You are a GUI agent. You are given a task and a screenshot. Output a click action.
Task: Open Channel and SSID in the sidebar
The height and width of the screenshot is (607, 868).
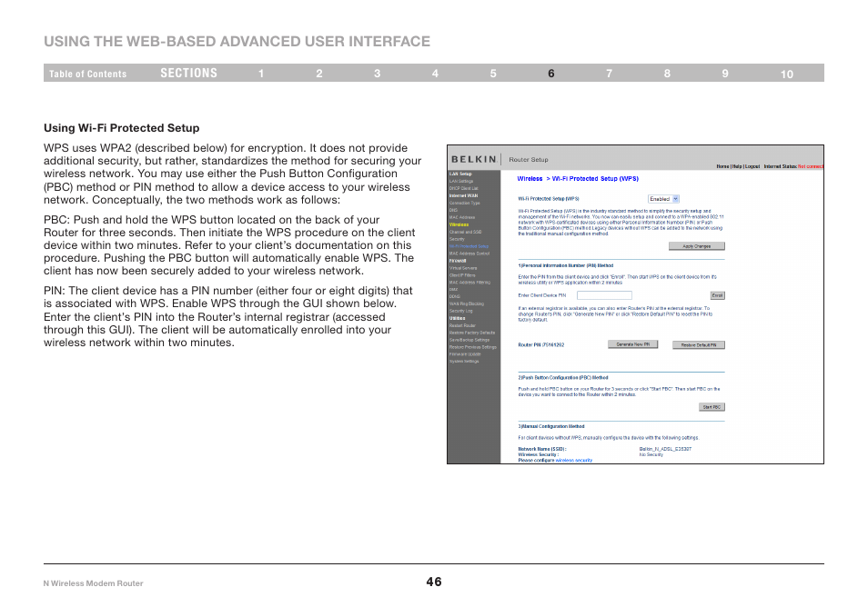click(466, 233)
